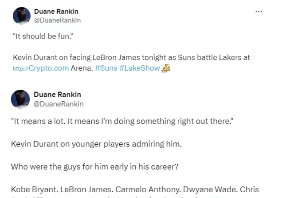Open Duane Rankin name on first tweet
This screenshot has width=294, height=198.
[57, 11]
